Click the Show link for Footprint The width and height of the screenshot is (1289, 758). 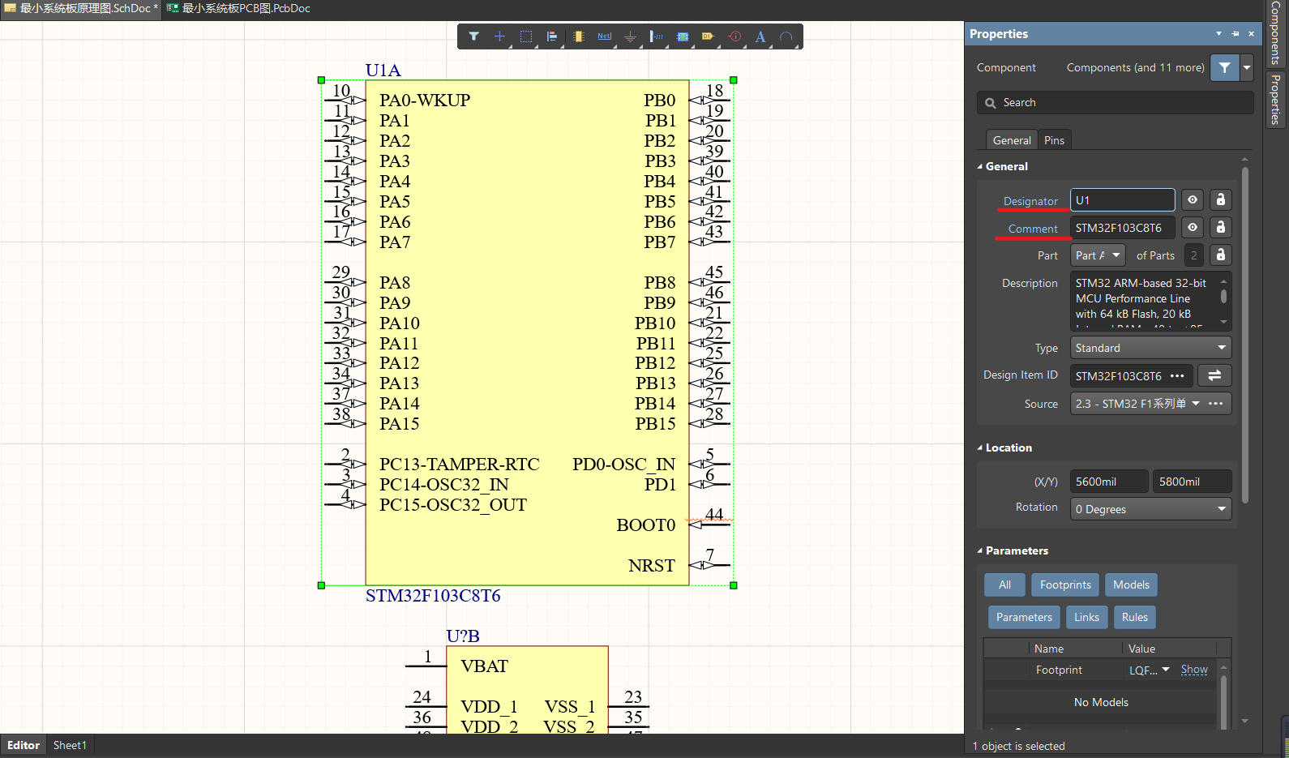pos(1194,670)
